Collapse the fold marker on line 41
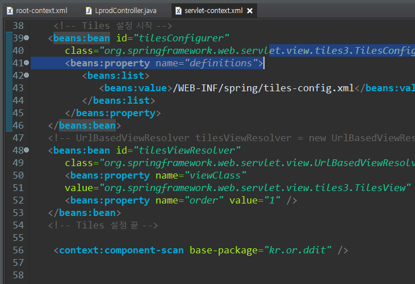This screenshot has width=415, height=284. 27,63
